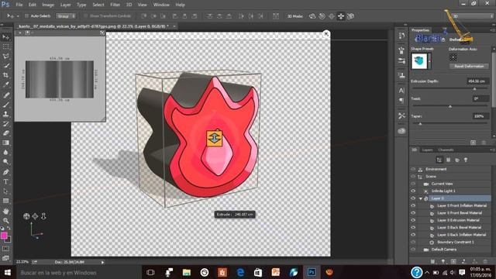Open the 3D menu
The width and height of the screenshot is (496, 279).
[x=129, y=5]
